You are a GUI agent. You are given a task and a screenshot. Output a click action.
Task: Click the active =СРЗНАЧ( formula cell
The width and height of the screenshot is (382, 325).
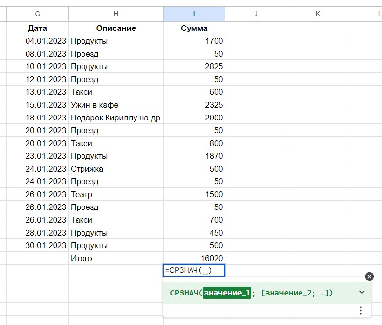(x=194, y=270)
